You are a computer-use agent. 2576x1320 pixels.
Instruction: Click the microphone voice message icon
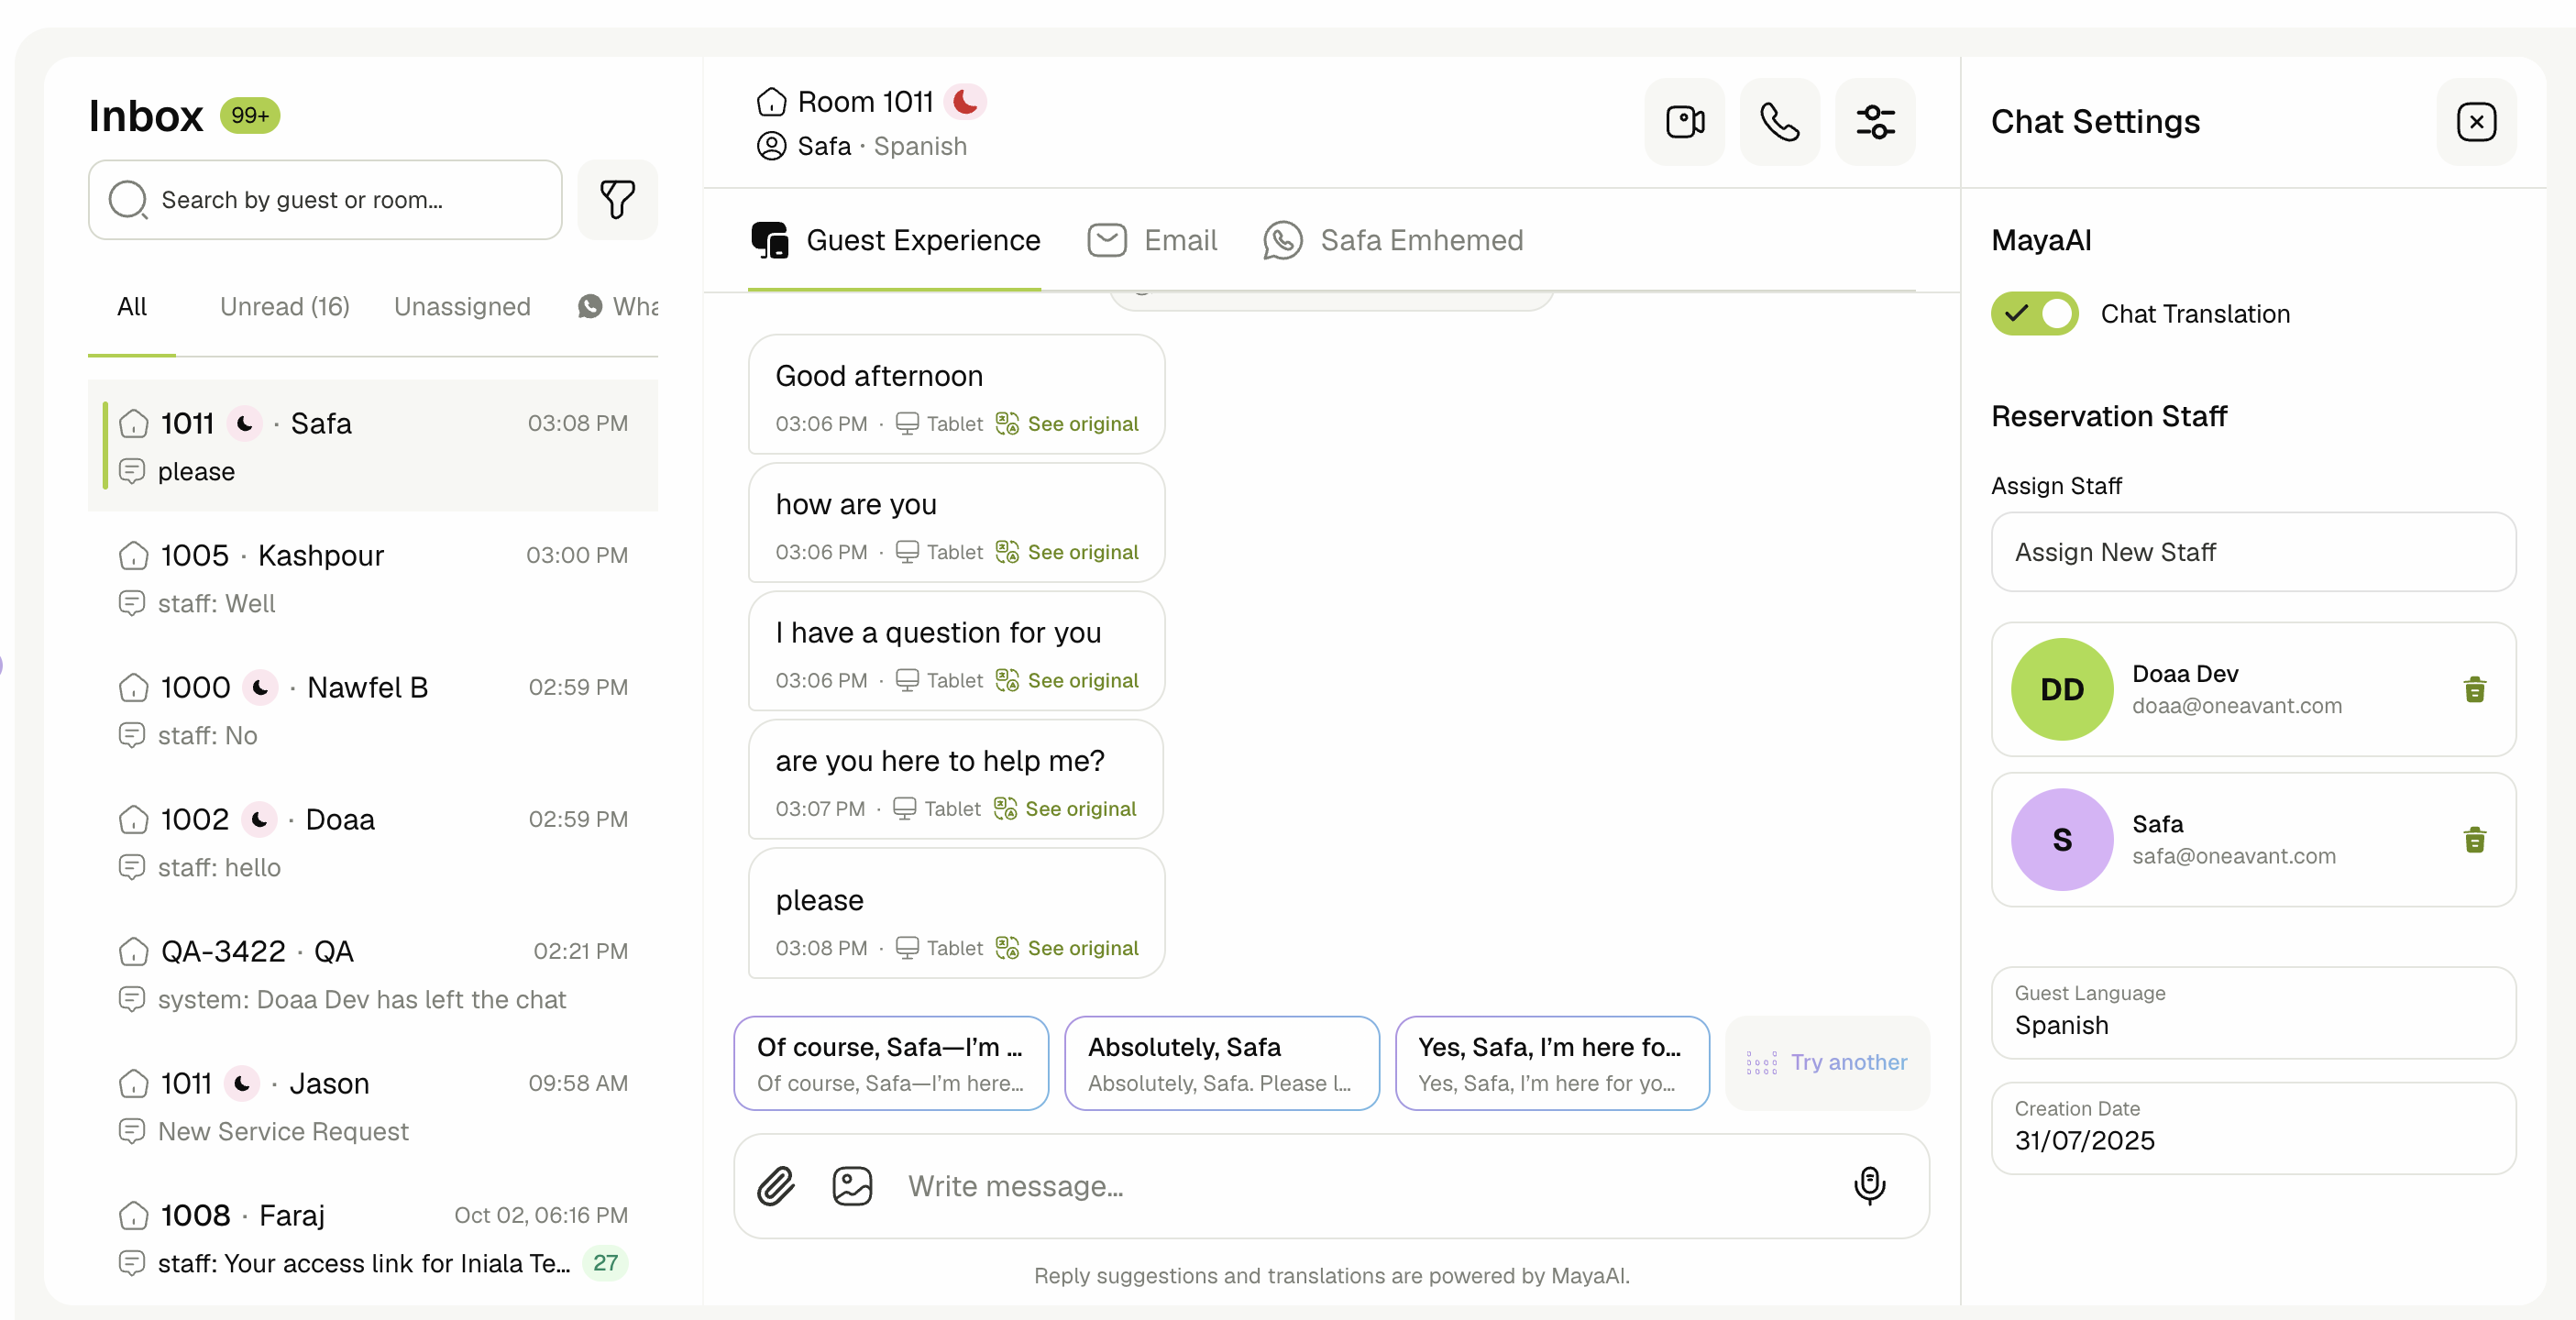pos(1869,1186)
